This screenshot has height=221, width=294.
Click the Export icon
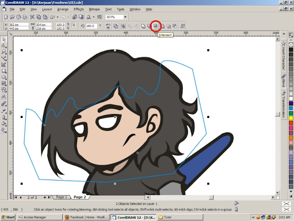[x=81, y=17]
